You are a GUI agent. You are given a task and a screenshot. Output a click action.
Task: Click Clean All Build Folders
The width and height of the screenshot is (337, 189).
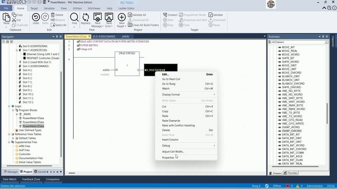coord(143,25)
